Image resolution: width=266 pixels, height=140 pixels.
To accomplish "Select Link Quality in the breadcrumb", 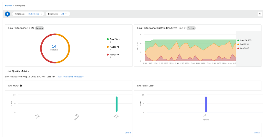I will pos(20,6).
